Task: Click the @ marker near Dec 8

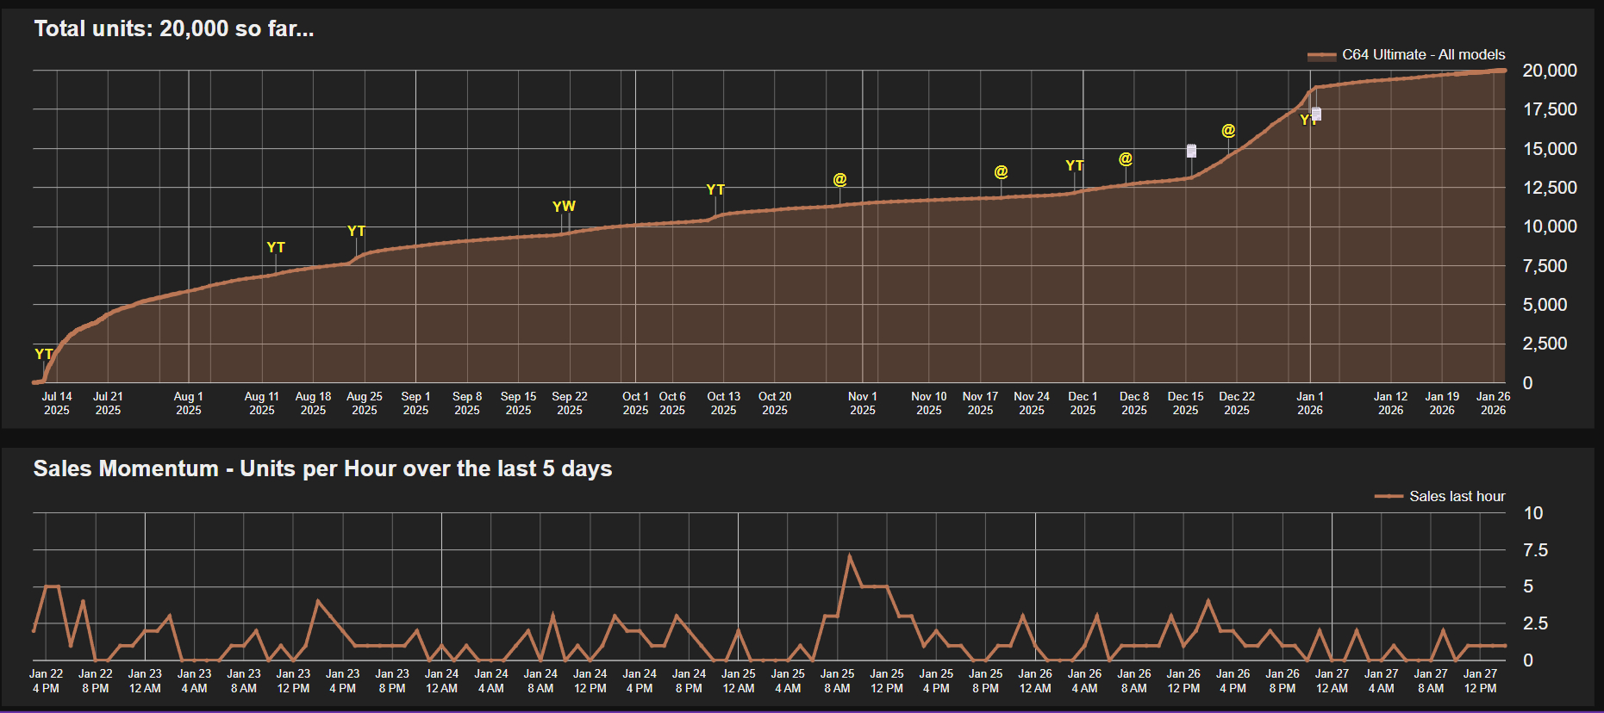Action: [x=1126, y=158]
